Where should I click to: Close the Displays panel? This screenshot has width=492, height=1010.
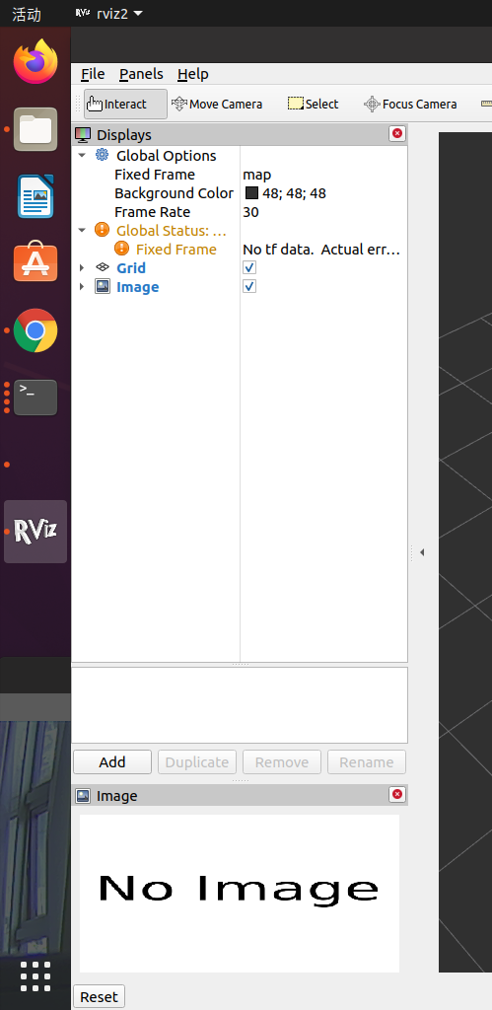[x=397, y=133]
